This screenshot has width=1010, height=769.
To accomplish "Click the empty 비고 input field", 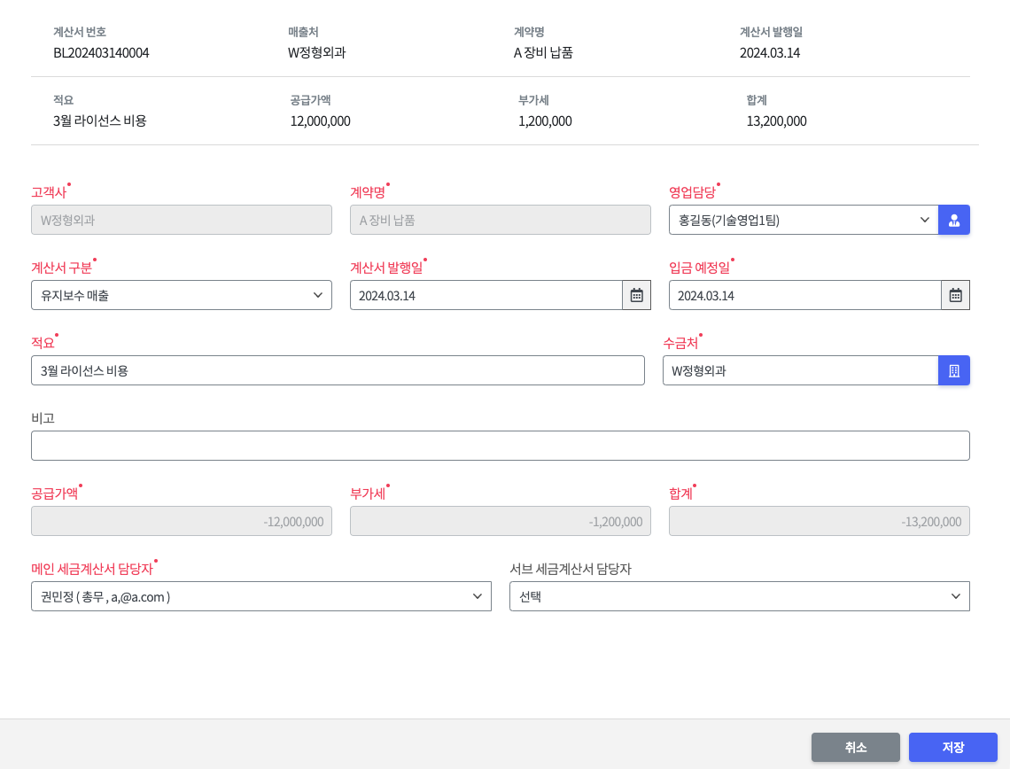I will [501, 446].
